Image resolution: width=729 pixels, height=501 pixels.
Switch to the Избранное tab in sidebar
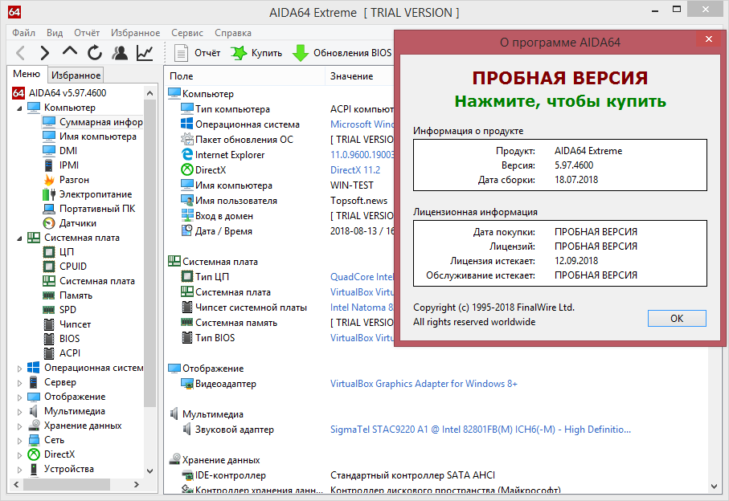pyautogui.click(x=76, y=75)
